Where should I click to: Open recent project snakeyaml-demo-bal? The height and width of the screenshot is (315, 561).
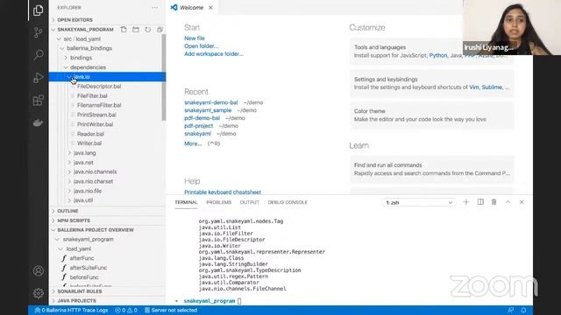(210, 102)
